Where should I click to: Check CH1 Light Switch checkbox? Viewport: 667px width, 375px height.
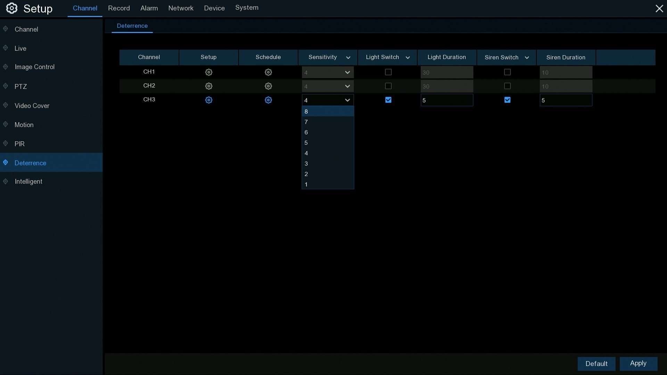[x=388, y=72]
